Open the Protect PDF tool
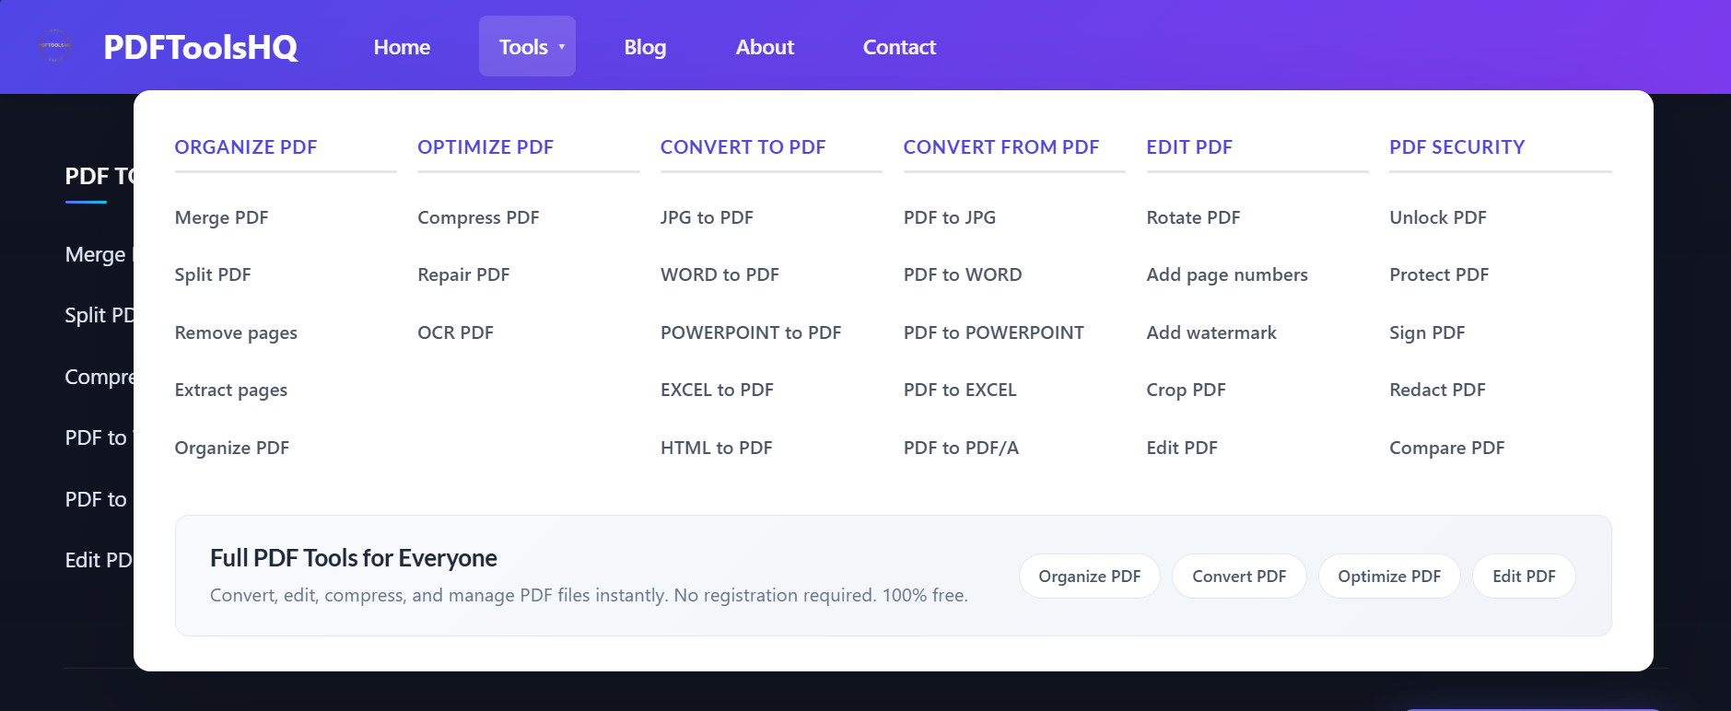1731x711 pixels. point(1439,274)
